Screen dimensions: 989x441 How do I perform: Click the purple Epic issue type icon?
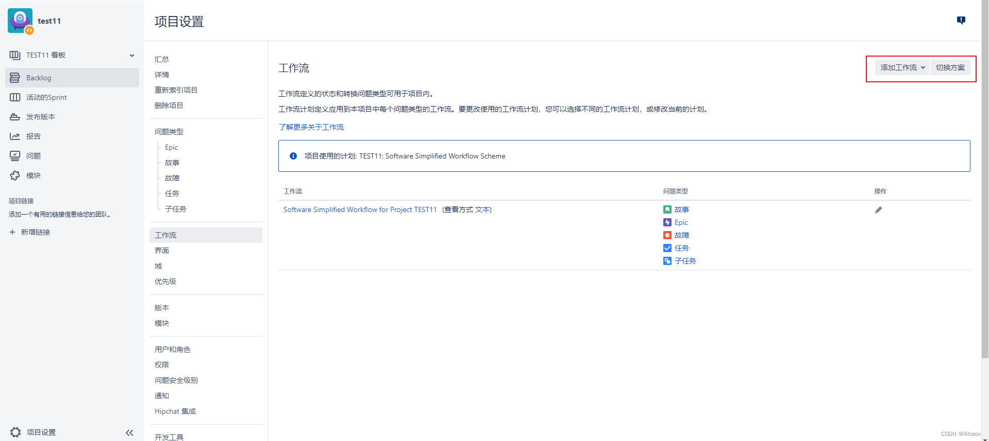point(667,222)
